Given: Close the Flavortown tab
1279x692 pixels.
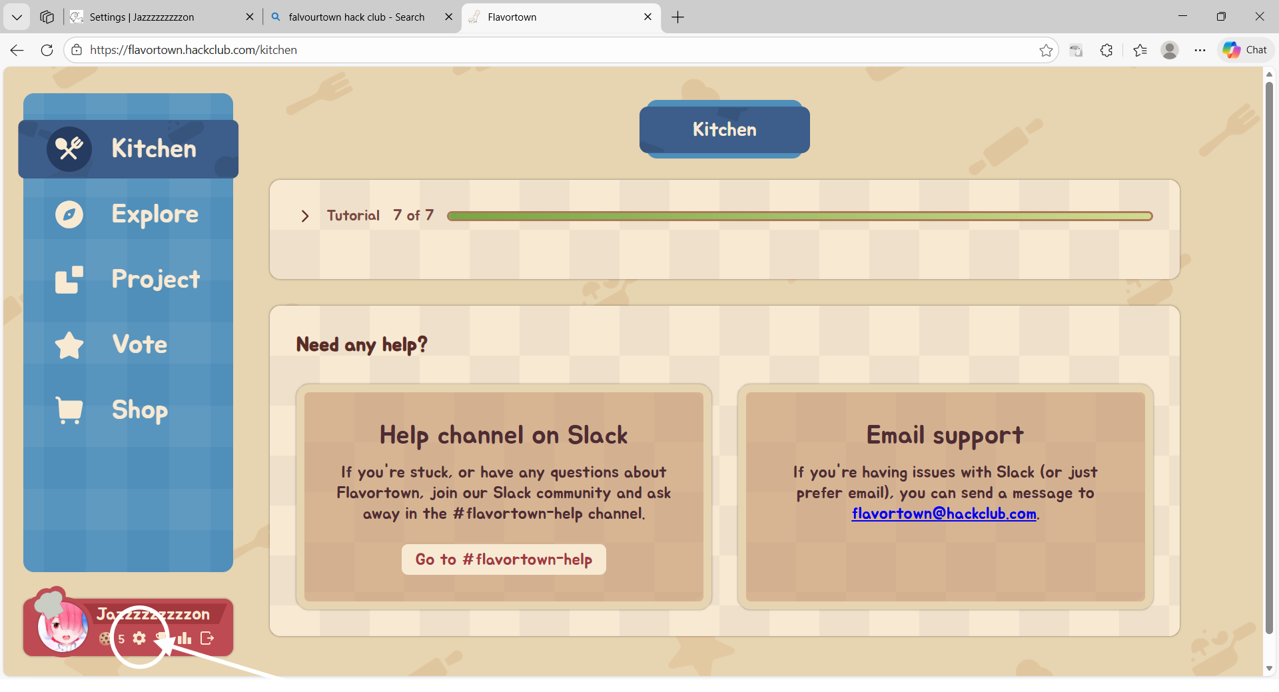Looking at the screenshot, I should (648, 17).
